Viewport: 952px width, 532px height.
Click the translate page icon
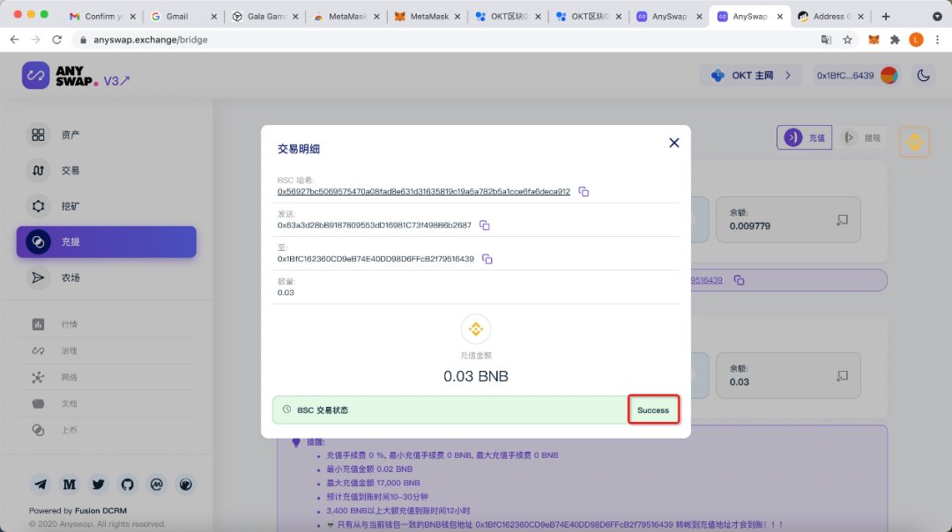point(826,40)
